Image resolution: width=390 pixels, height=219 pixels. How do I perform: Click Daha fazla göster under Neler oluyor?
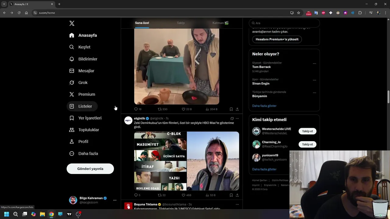pyautogui.click(x=264, y=106)
